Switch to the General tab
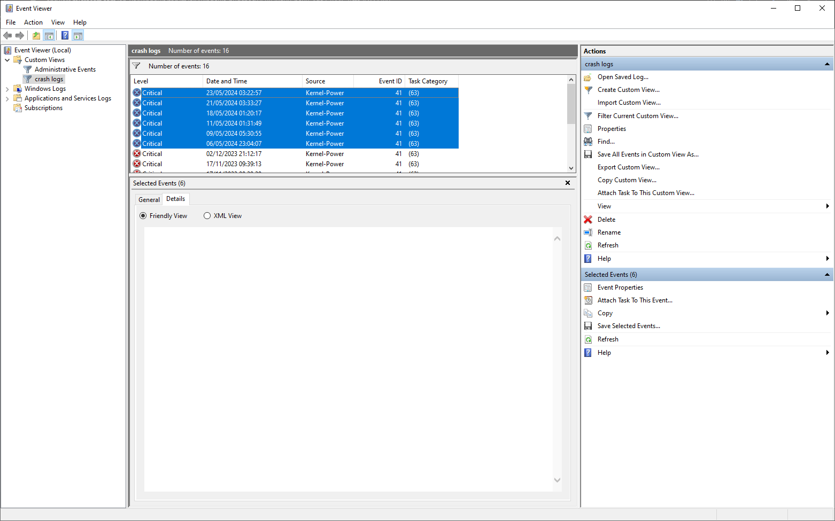835x521 pixels. pos(149,200)
